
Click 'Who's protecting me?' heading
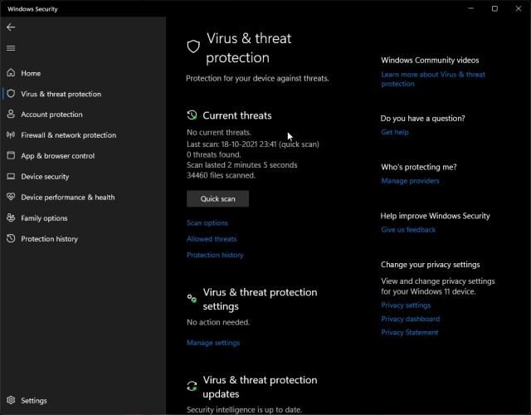coord(418,167)
